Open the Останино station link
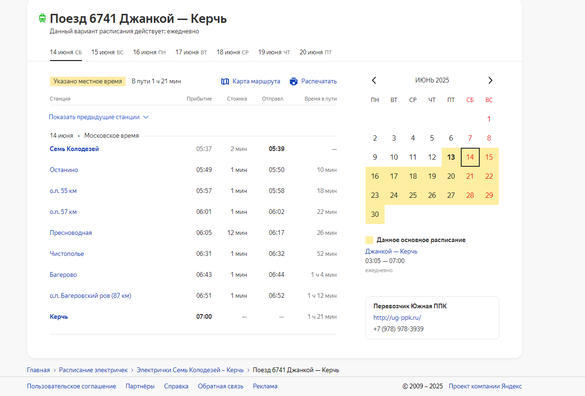The height and width of the screenshot is (396, 585). pos(64,170)
